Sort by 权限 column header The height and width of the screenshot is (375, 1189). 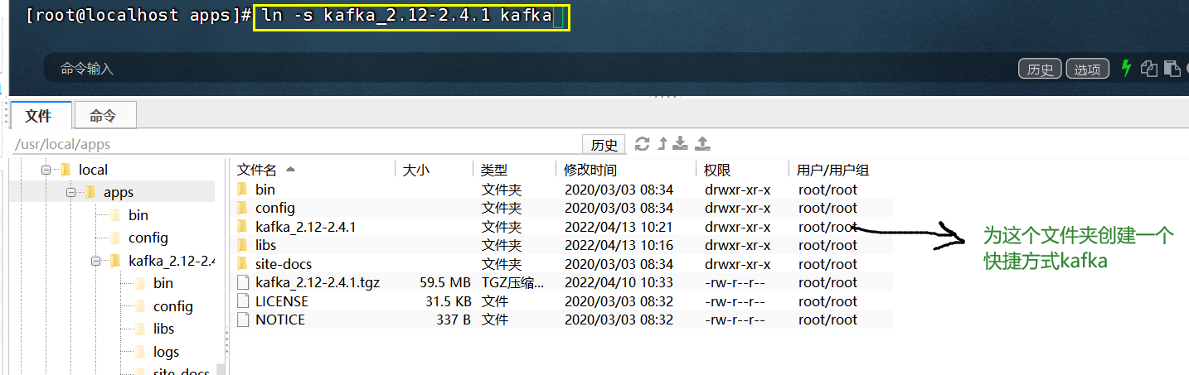717,170
